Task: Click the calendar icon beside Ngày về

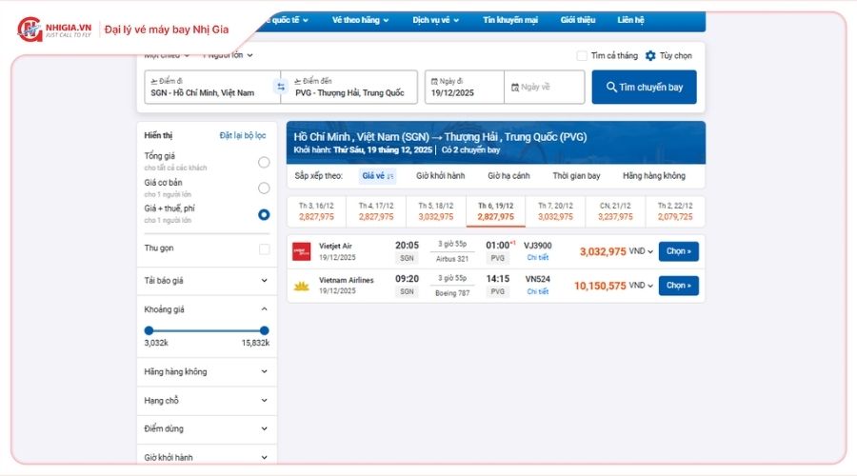Action: pos(515,87)
